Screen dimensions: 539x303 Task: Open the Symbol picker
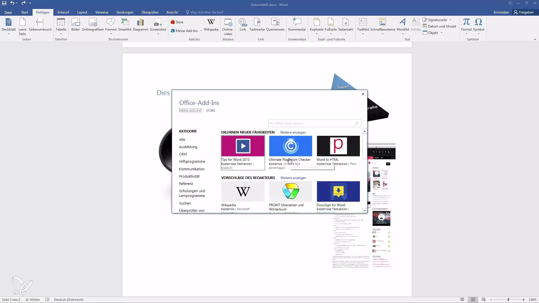tap(479, 26)
